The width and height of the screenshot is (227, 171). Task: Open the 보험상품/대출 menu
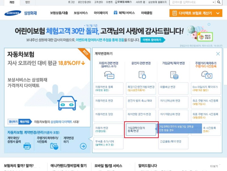point(59,13)
